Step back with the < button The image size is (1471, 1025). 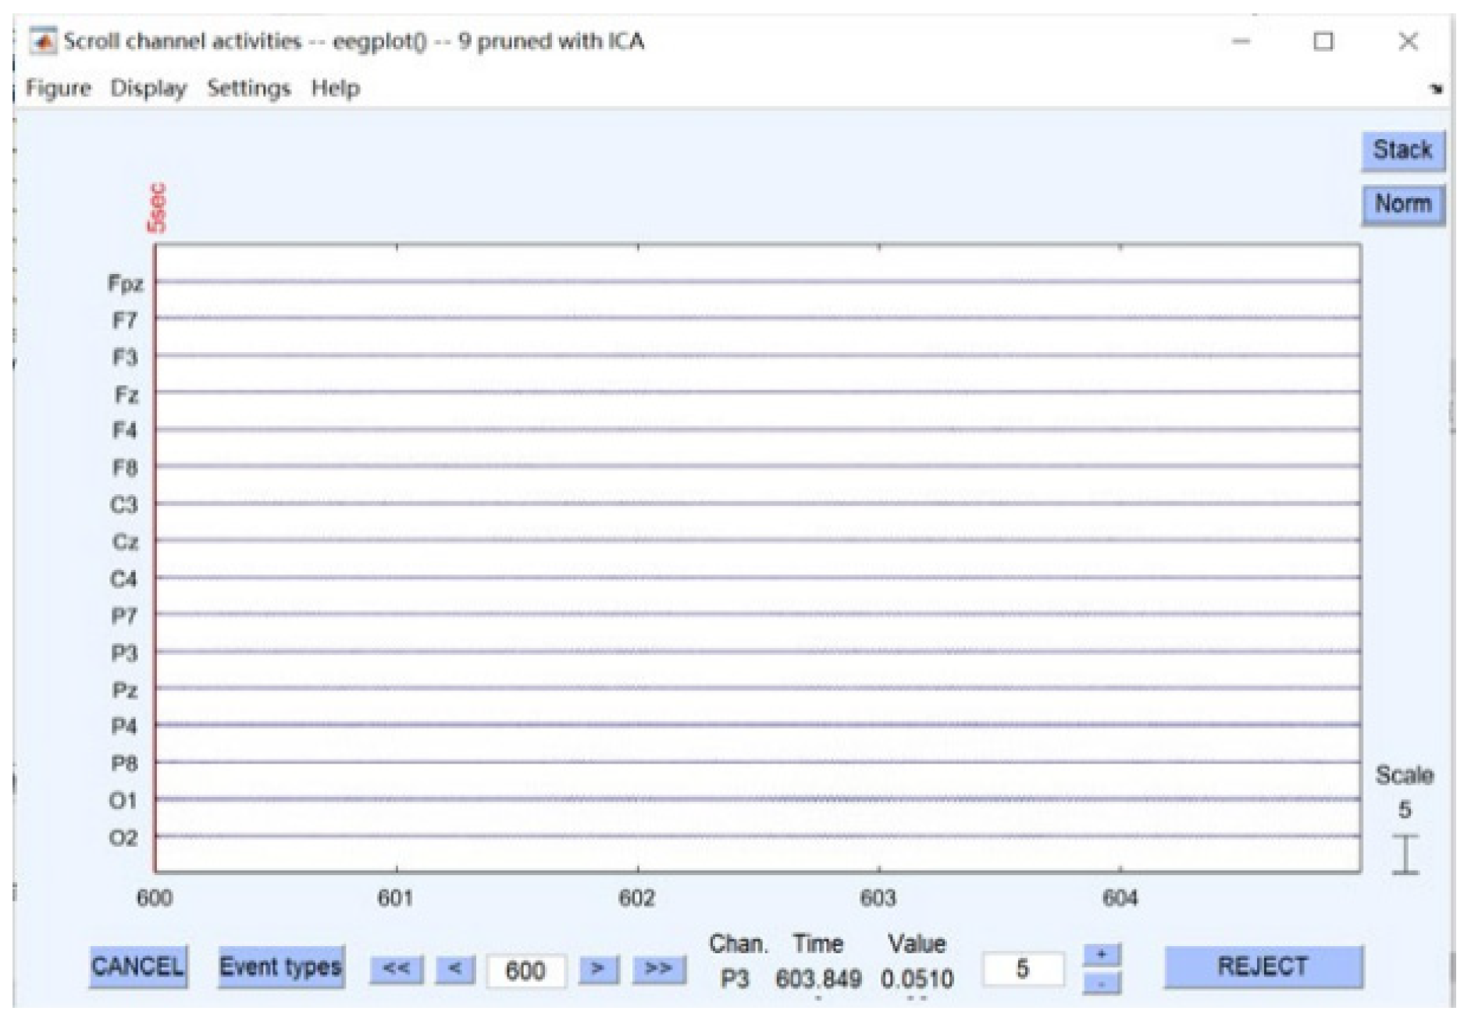coord(455,969)
